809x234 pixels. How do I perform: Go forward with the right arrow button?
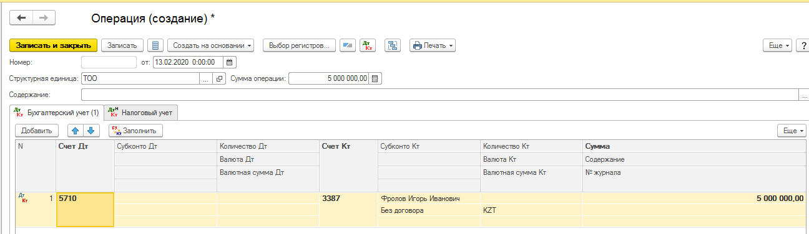click(44, 18)
